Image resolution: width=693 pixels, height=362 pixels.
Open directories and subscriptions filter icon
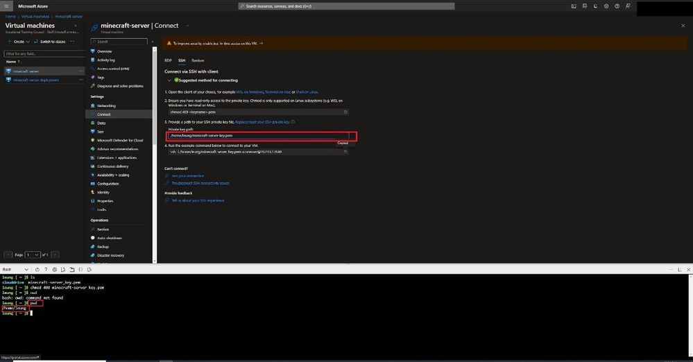click(585, 6)
